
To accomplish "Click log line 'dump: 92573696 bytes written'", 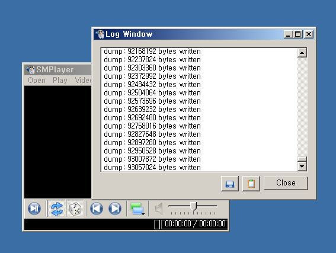I will point(152,101).
